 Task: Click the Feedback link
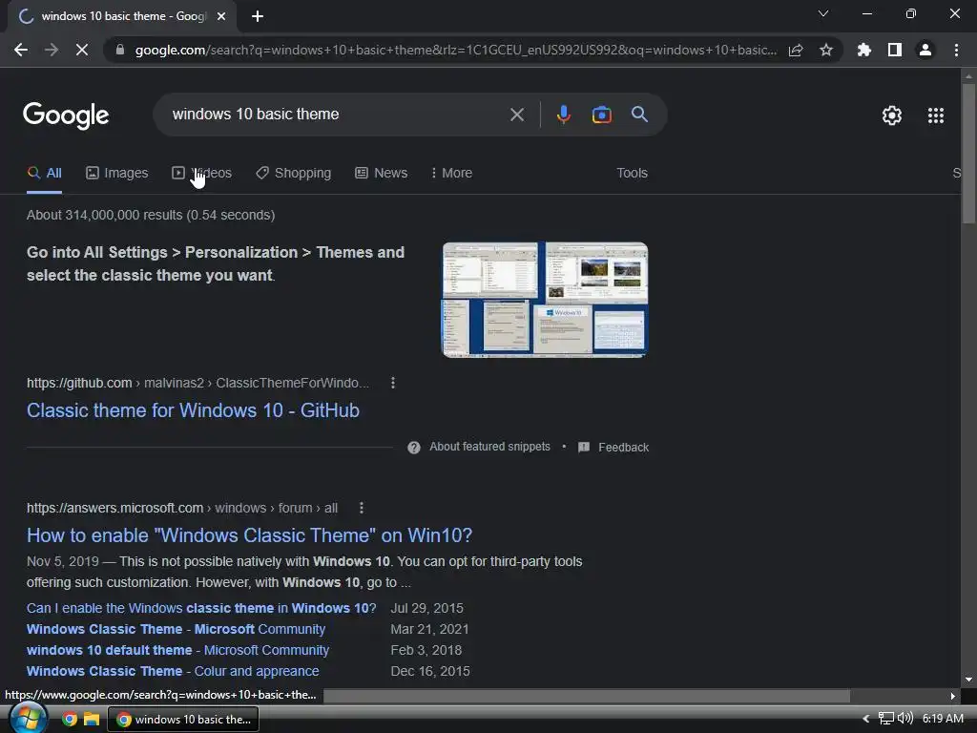[x=623, y=448]
